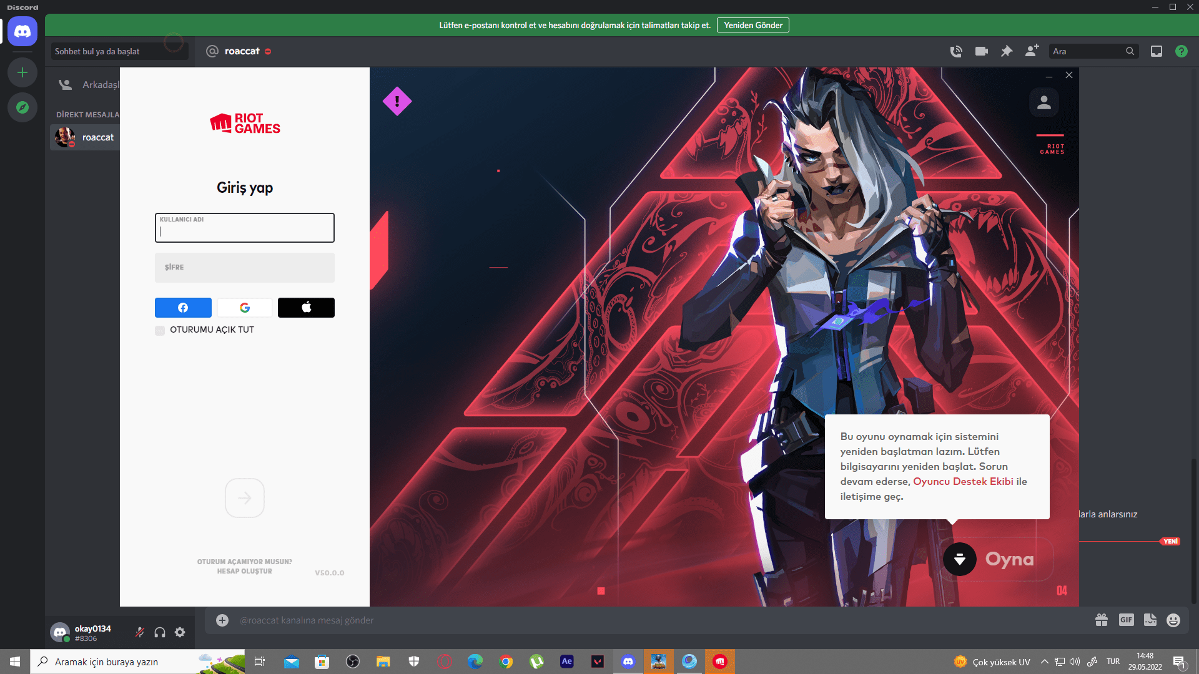
Task: Open the Çok yüksek UV weather widget
Action: 992,662
